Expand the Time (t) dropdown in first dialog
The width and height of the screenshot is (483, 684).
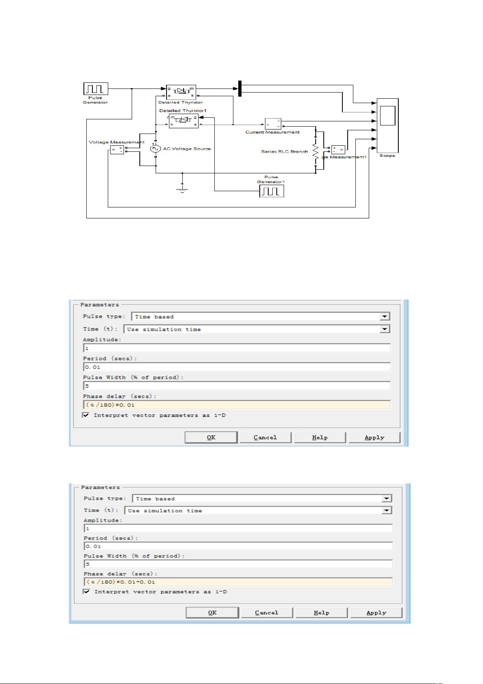(385, 329)
